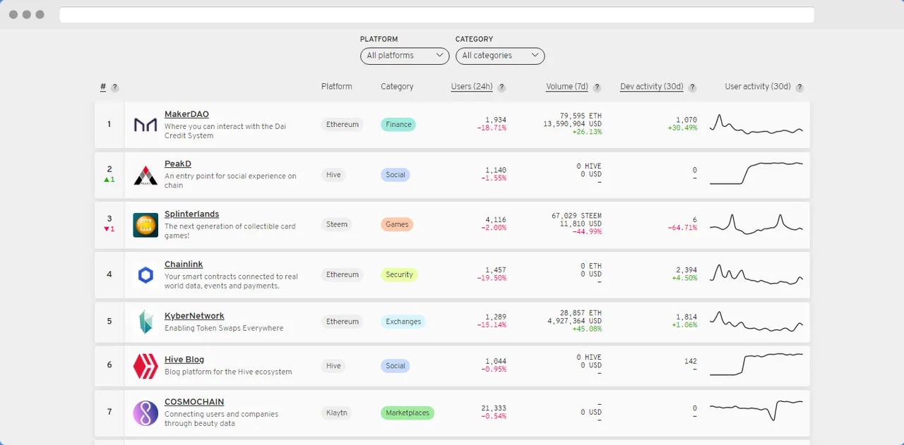
Task: Click help icon next to User activity (30d)
Action: pos(799,87)
